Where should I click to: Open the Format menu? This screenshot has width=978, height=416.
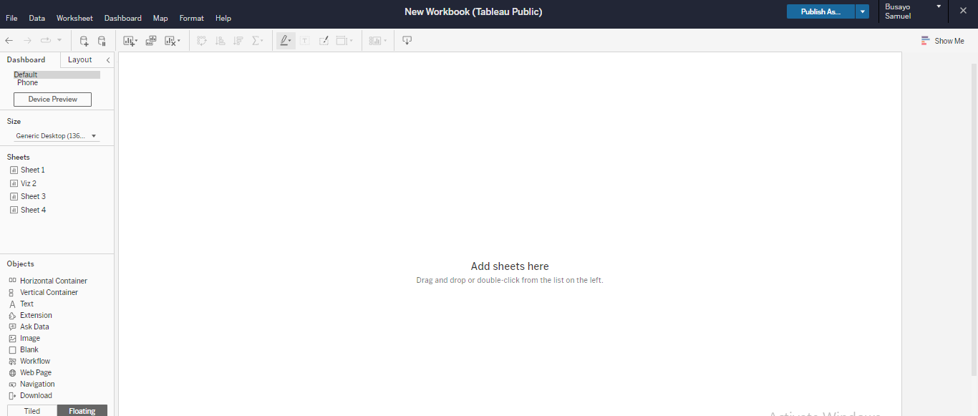[x=192, y=18]
